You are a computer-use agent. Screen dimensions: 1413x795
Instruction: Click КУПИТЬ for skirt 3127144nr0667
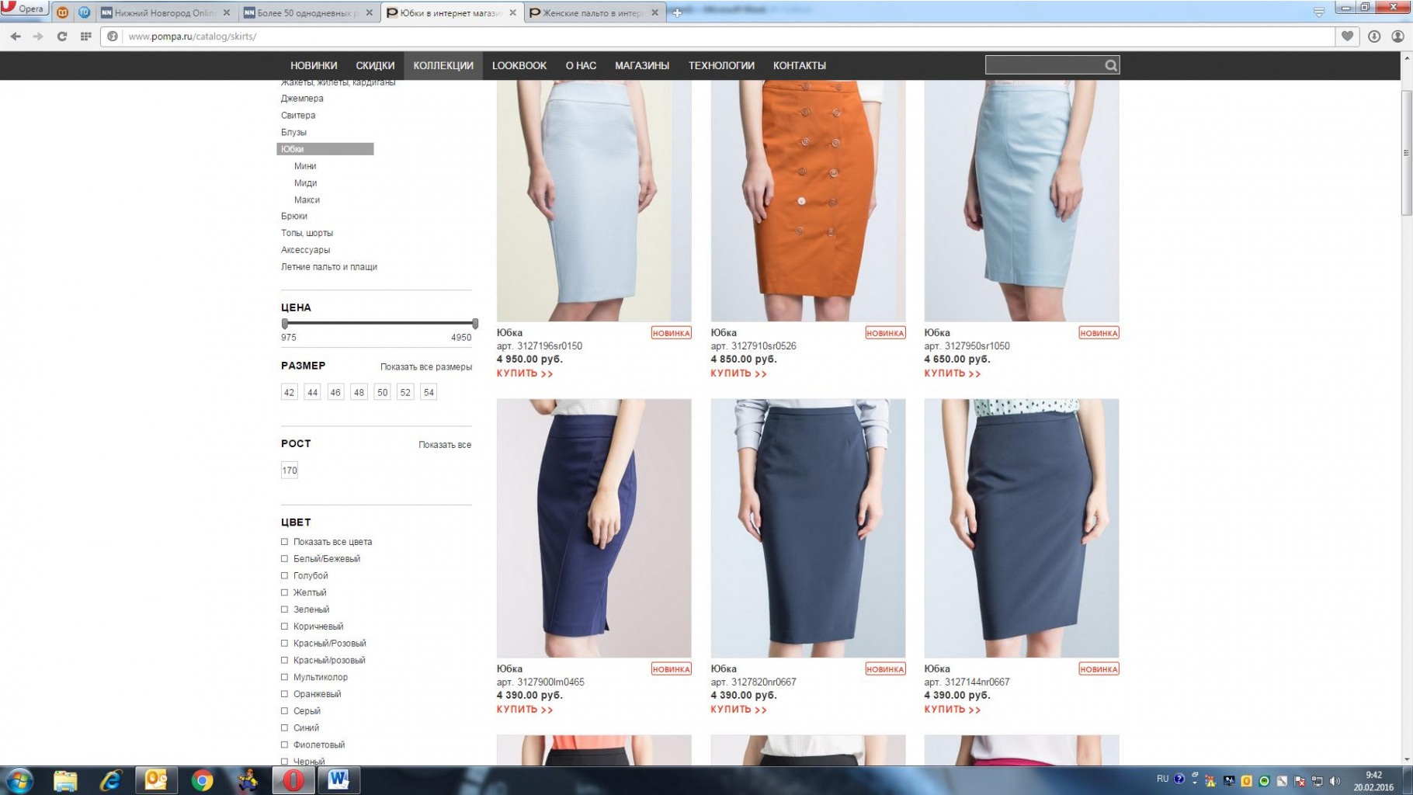[x=952, y=710]
